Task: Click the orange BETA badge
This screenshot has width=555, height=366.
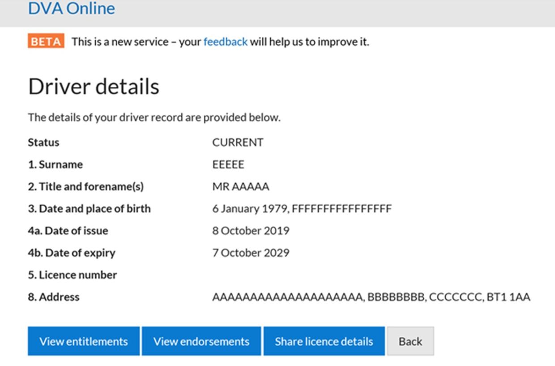Action: [45, 41]
